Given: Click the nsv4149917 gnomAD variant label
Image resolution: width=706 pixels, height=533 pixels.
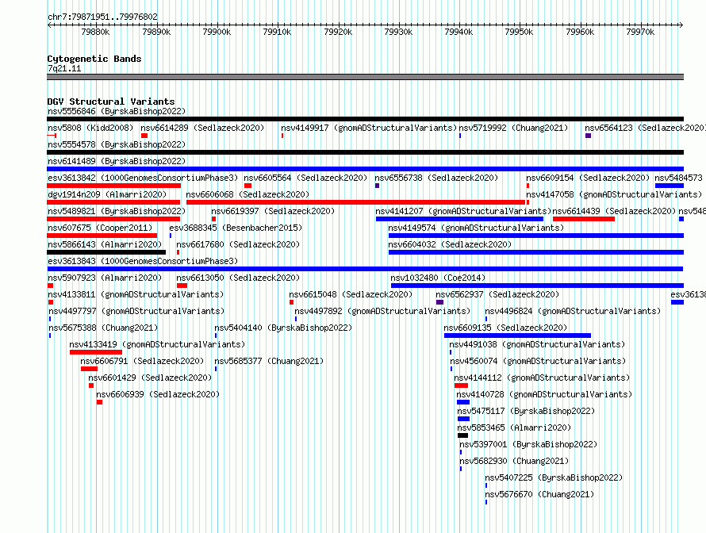Looking at the screenshot, I should click(369, 128).
